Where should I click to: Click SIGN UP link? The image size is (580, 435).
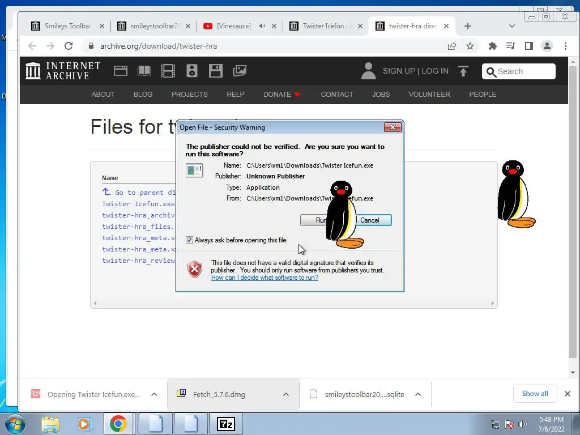click(399, 71)
